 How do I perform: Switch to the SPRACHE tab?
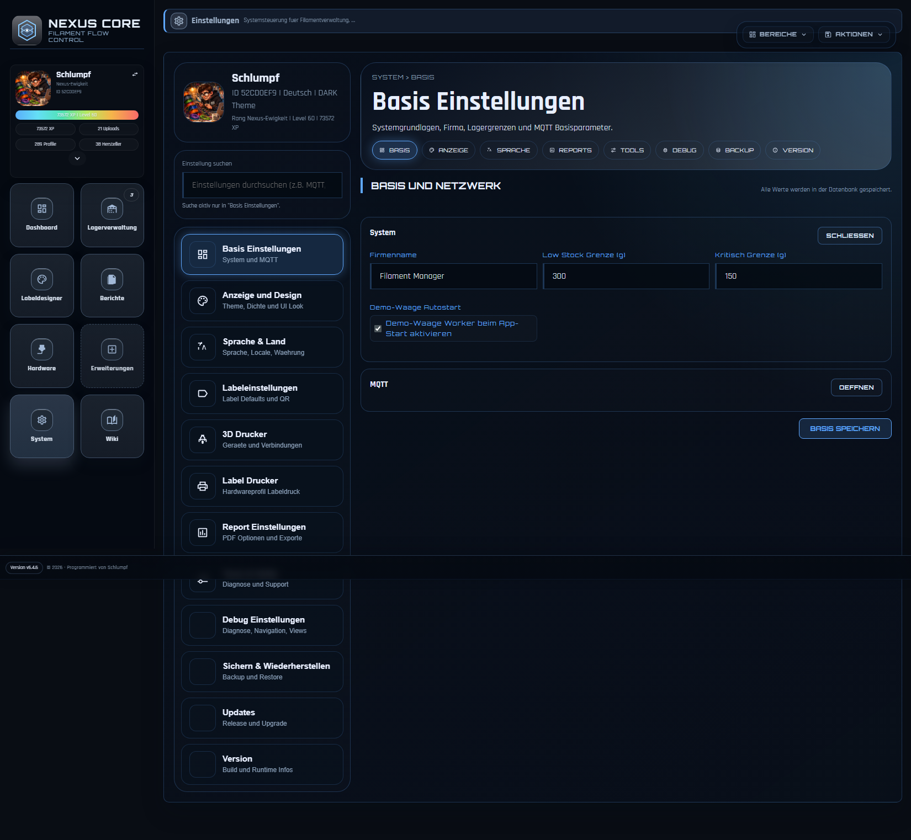click(x=508, y=150)
